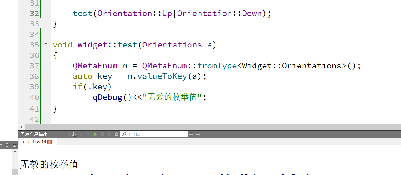This screenshot has height=175, width=401.
Task: Click line number 37 in gutter
Action: 34,66
